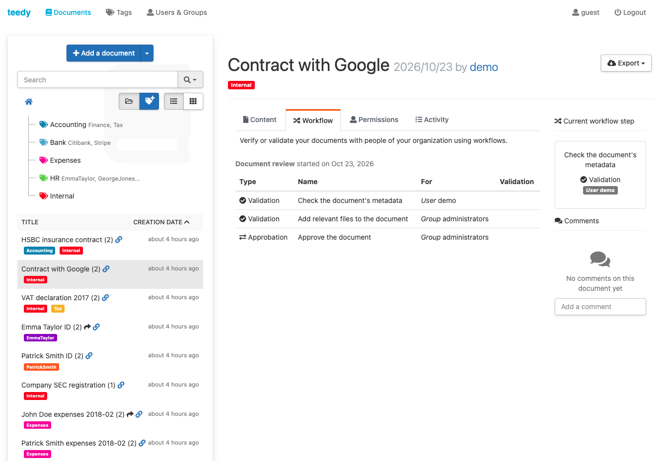The width and height of the screenshot is (661, 461).
Task: Click purple EmmaTaylor tag badge
Action: point(40,338)
